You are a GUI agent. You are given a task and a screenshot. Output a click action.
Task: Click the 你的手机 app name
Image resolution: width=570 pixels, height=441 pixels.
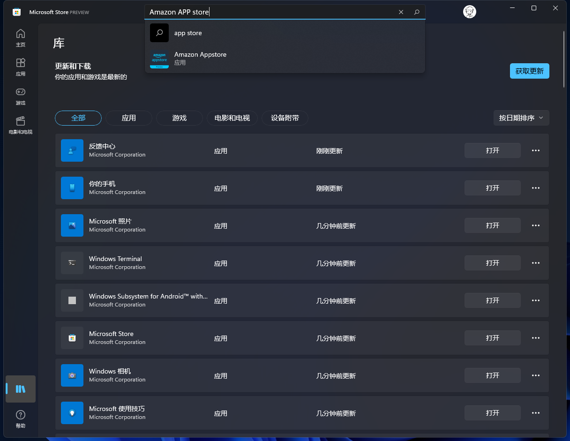(102, 184)
